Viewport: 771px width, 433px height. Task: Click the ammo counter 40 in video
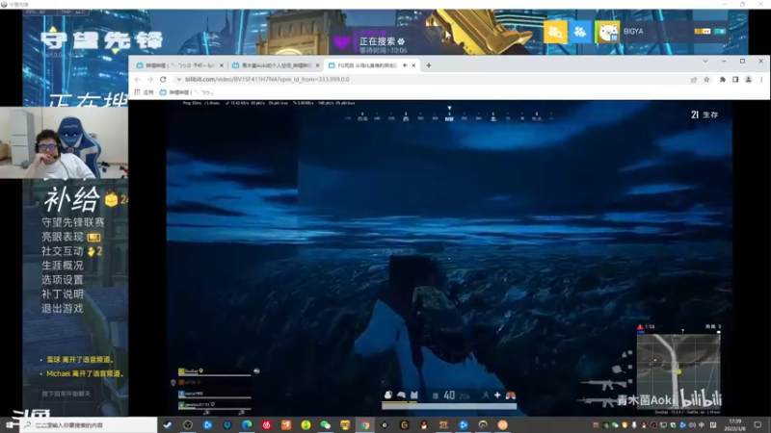pyautogui.click(x=449, y=395)
